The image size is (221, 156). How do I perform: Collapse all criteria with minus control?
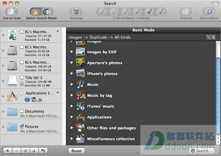[208, 37]
